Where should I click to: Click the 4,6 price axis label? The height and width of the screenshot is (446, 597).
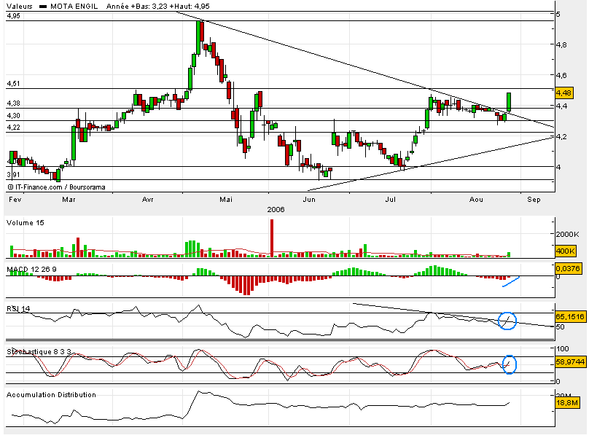561,75
